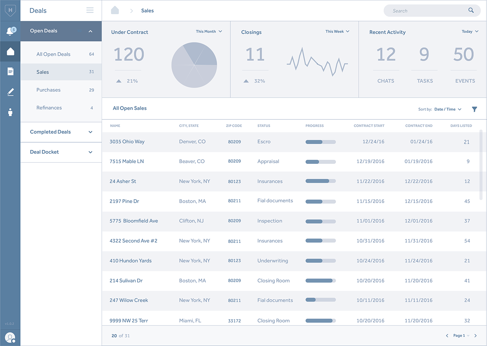Open the person contacts icon in sidebar

(x=10, y=112)
